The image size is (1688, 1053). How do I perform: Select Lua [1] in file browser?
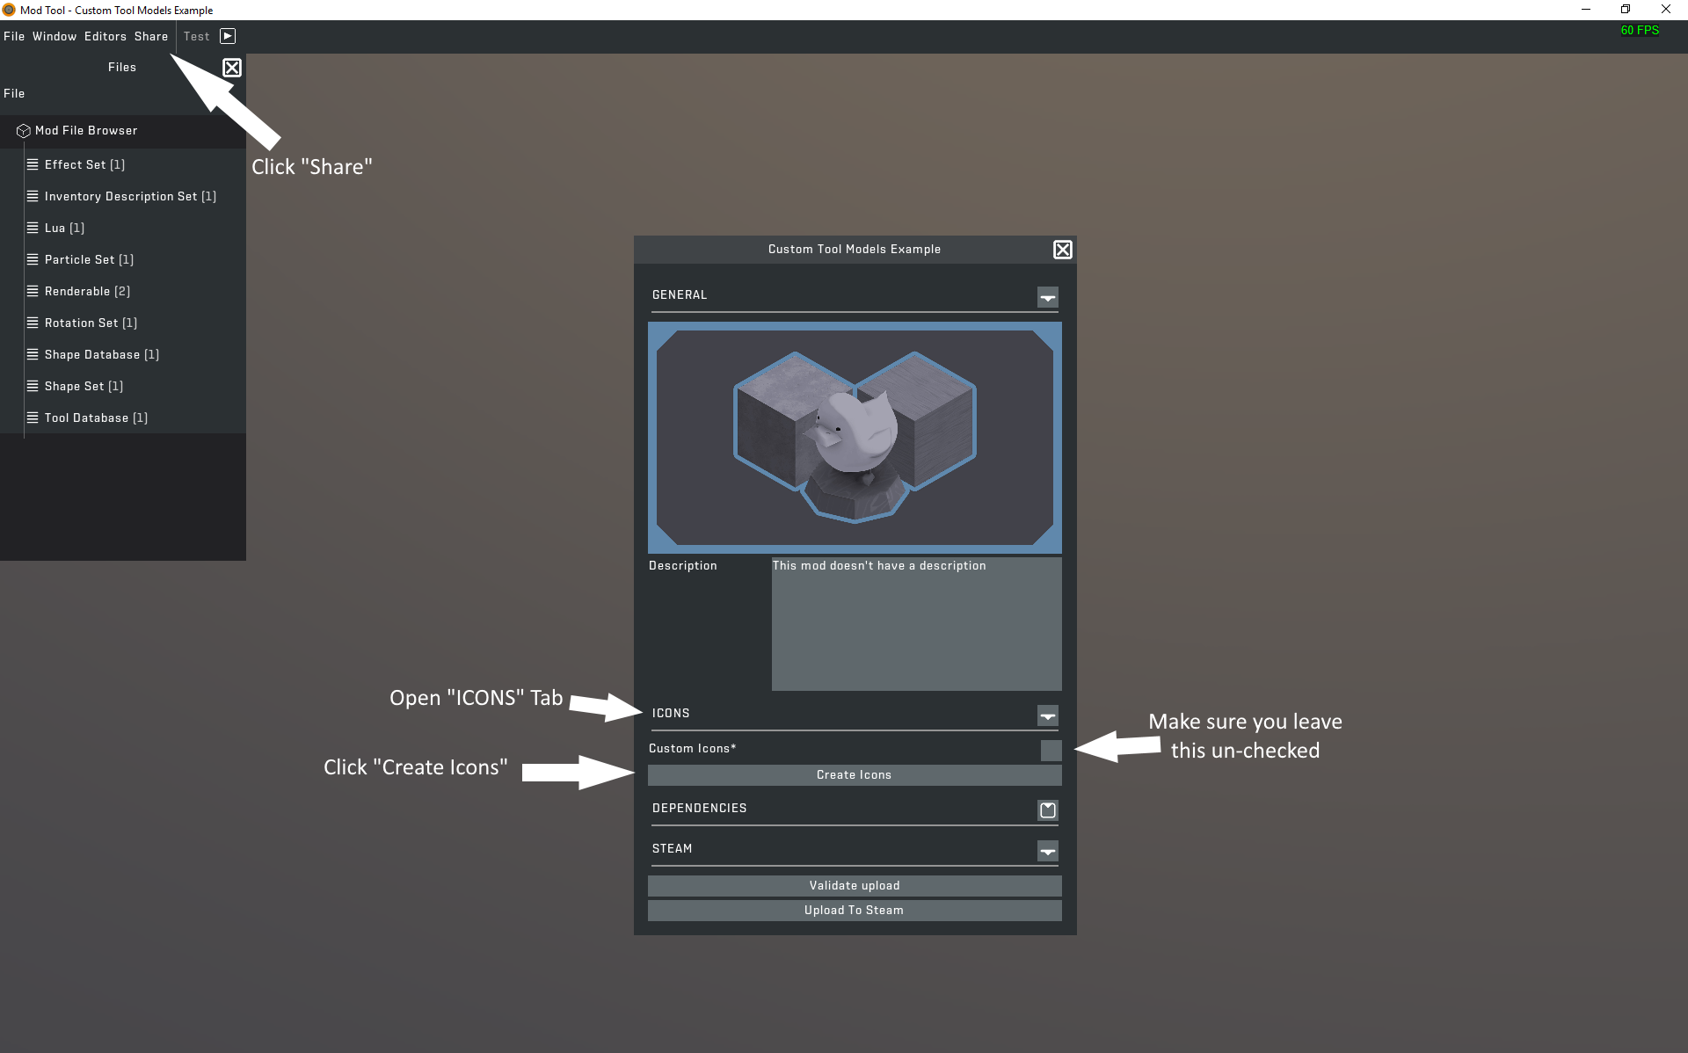(x=64, y=228)
